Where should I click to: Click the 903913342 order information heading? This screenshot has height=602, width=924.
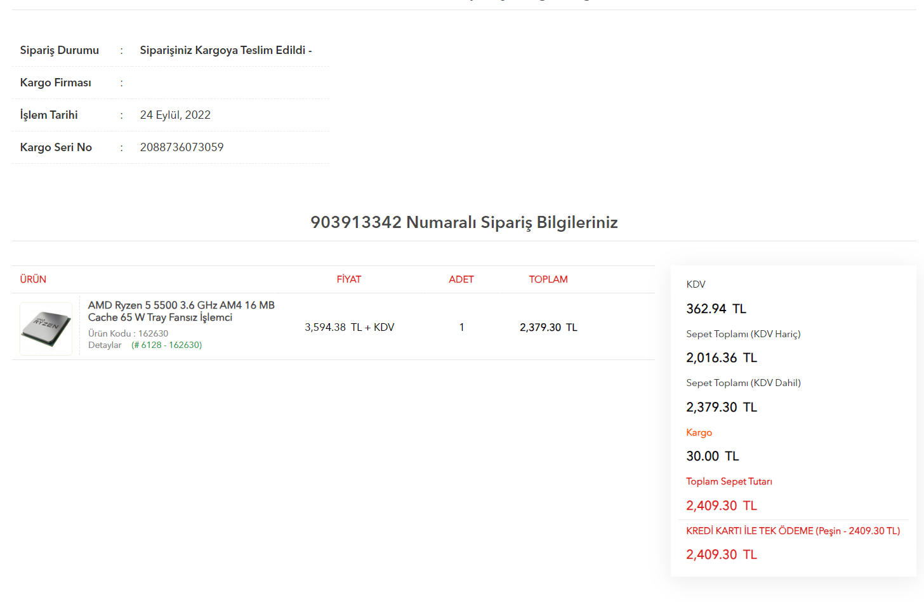[464, 222]
